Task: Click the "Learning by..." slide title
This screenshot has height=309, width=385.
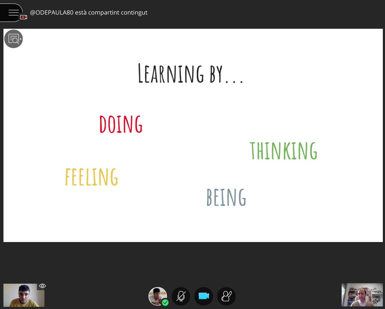Action: coord(191,73)
